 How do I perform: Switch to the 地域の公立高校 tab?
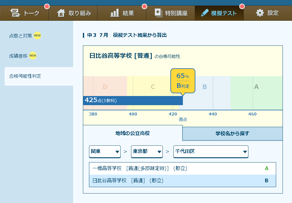(133, 133)
